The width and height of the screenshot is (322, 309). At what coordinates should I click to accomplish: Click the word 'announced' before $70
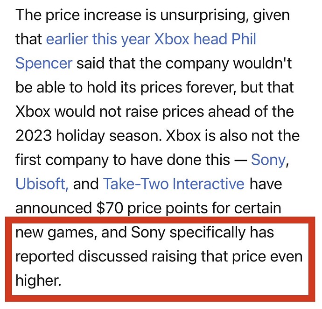tap(54, 208)
